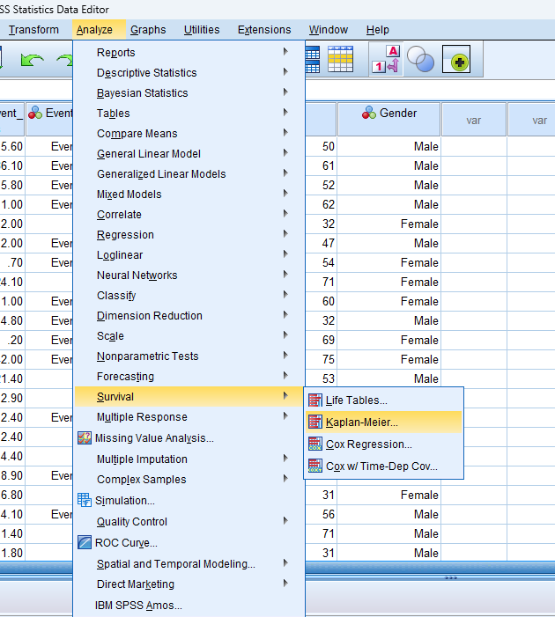
Task: Click the Simulation menu icon
Action: point(85,500)
